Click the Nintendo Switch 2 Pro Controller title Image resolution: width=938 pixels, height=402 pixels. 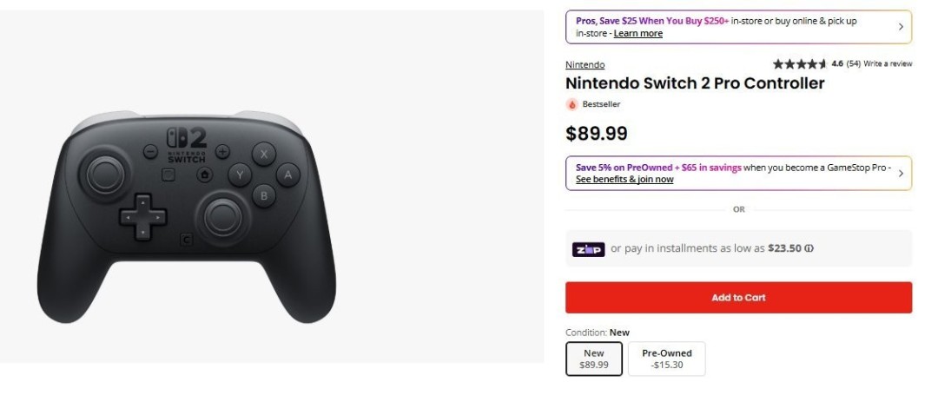tap(695, 83)
